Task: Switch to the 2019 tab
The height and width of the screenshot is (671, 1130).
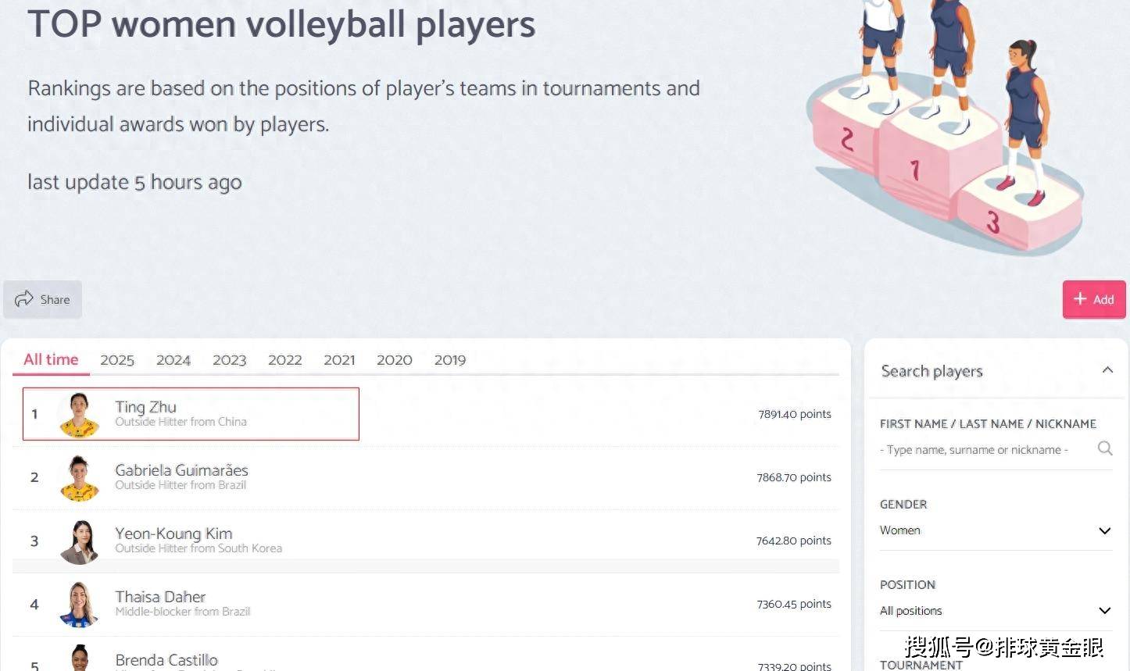Action: point(449,360)
